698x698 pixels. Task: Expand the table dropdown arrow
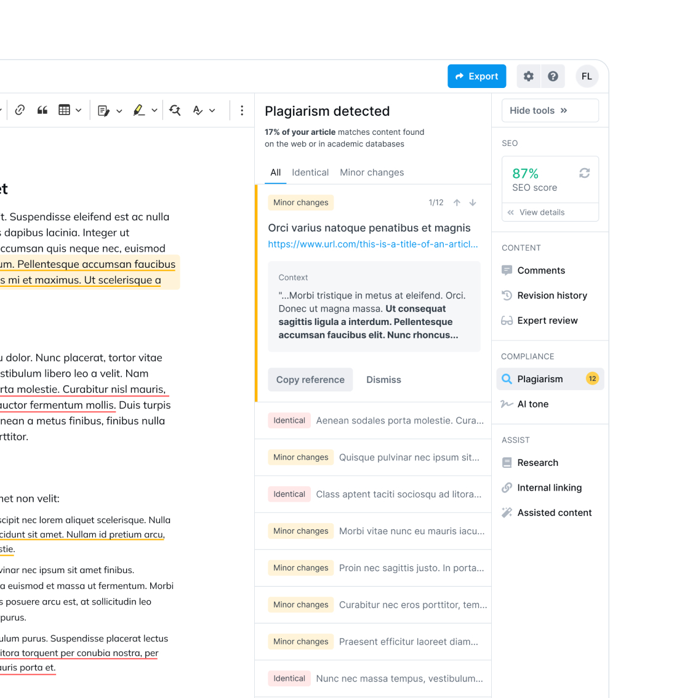(x=79, y=111)
